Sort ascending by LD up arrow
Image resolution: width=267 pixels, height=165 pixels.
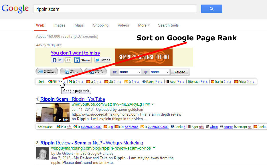[x=117, y=82]
